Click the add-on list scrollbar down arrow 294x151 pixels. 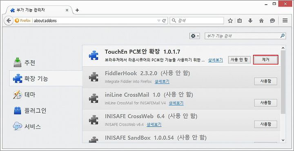pos(283,140)
